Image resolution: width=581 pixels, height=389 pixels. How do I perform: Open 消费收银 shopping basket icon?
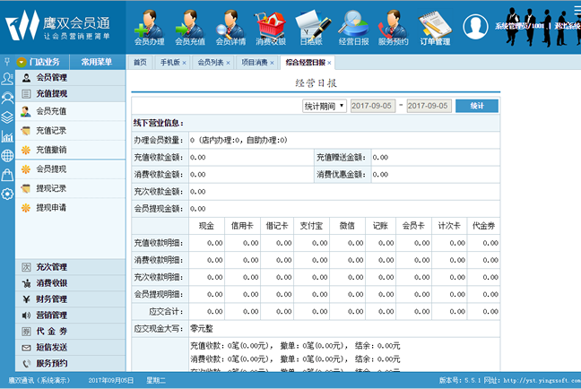270,27
